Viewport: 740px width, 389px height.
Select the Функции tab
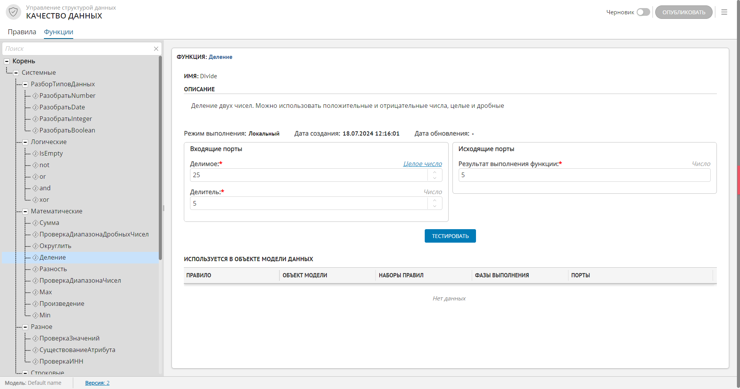click(59, 32)
